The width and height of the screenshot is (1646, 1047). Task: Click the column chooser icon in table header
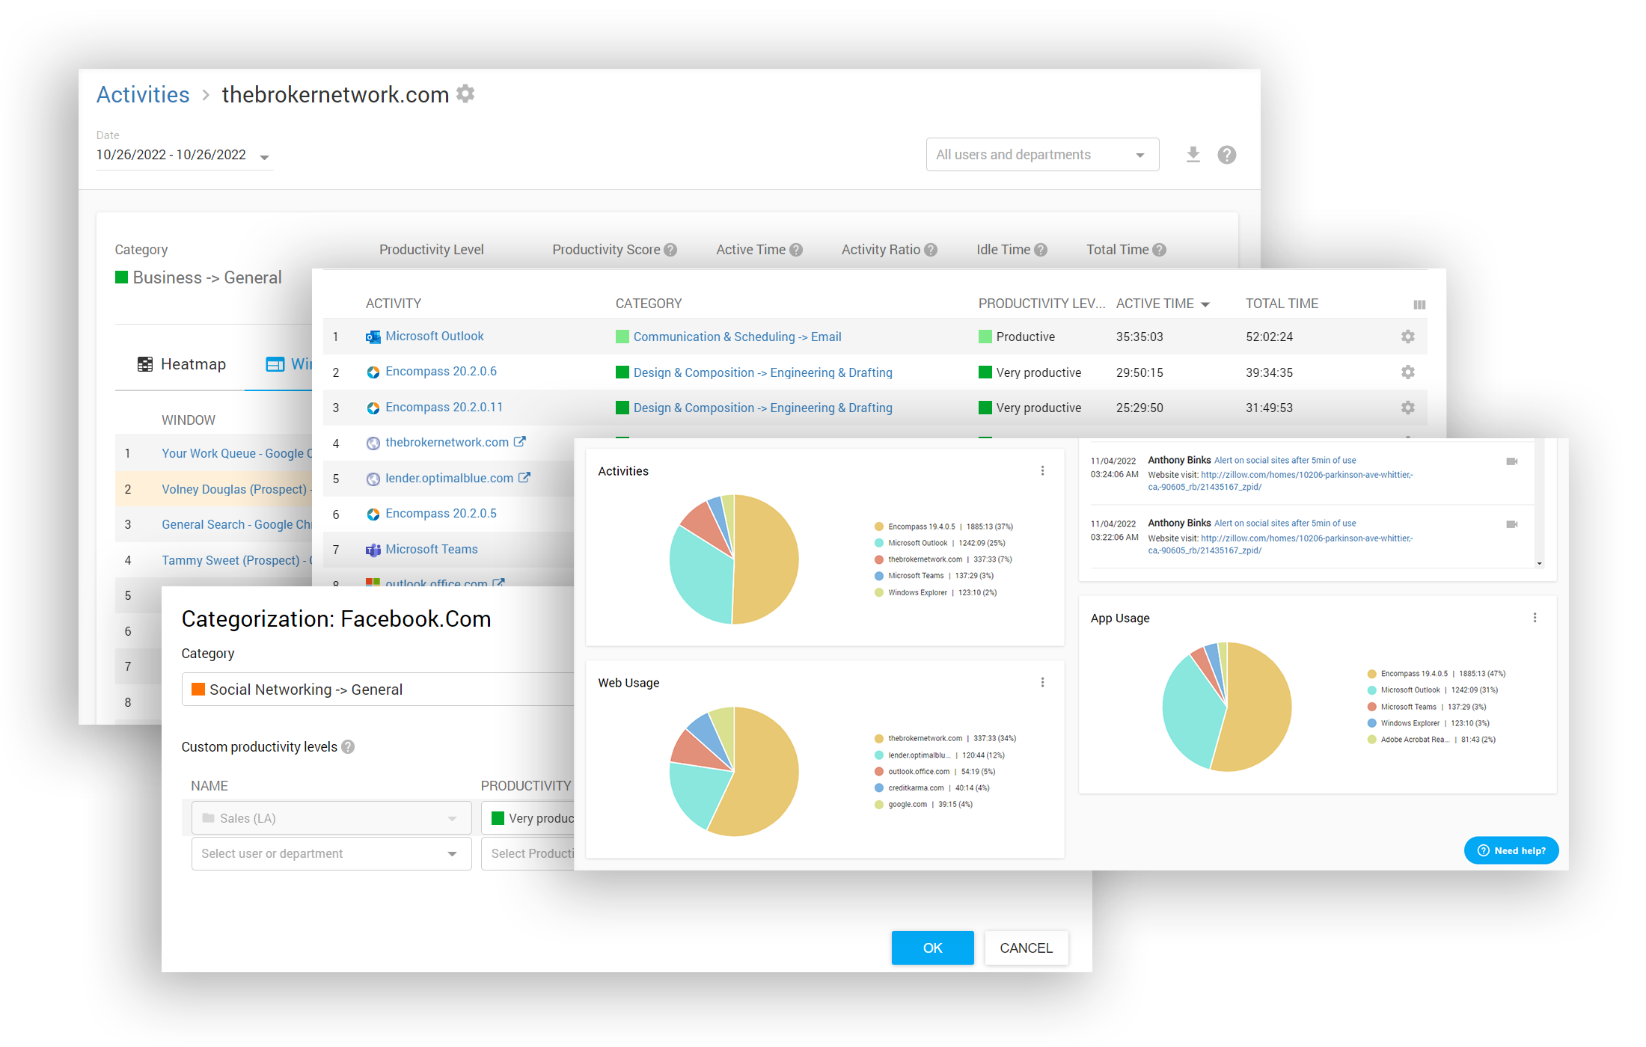(x=1419, y=304)
